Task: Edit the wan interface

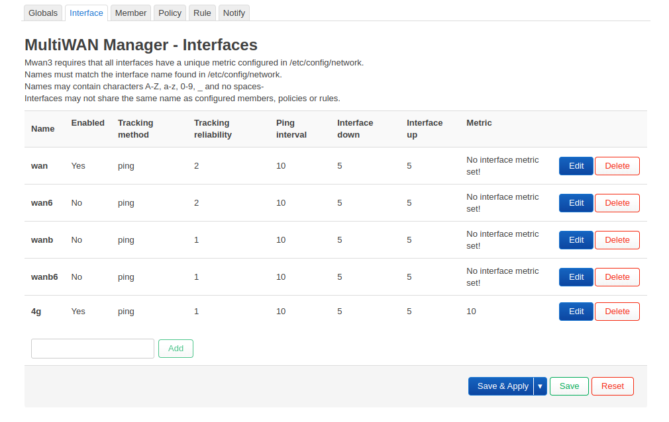Action: pos(576,166)
